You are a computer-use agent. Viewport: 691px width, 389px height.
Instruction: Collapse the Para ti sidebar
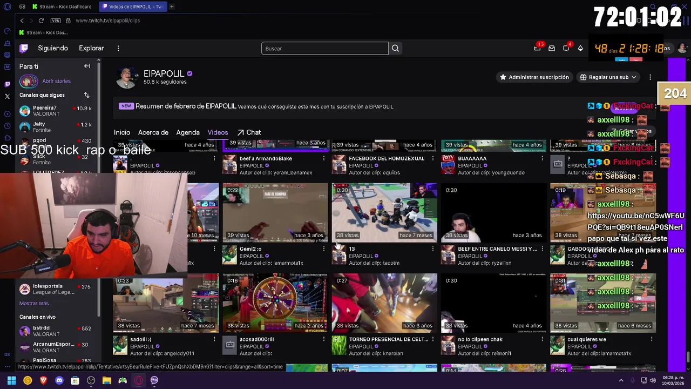click(x=87, y=66)
